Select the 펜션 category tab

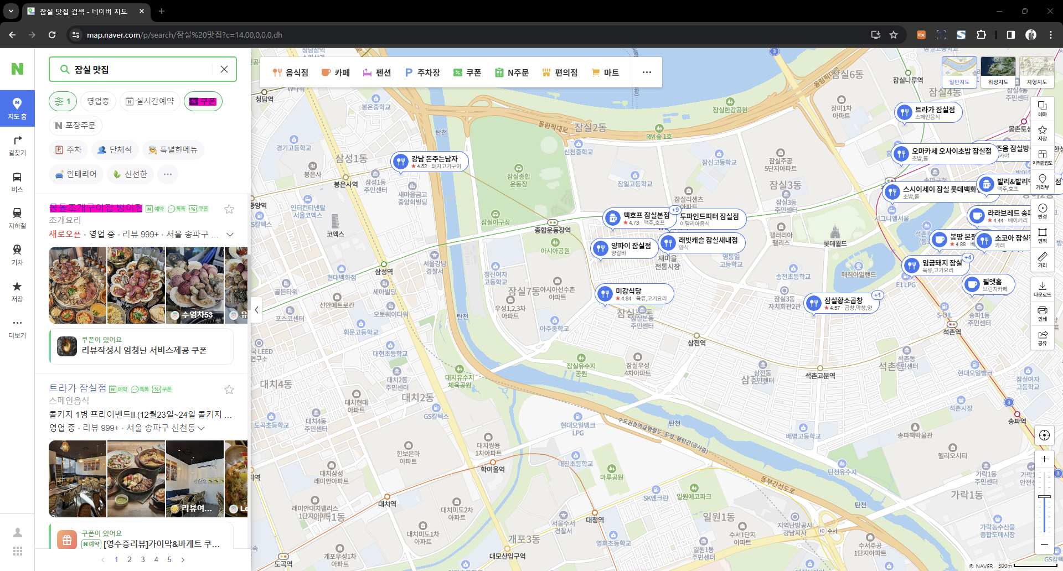[x=377, y=72]
